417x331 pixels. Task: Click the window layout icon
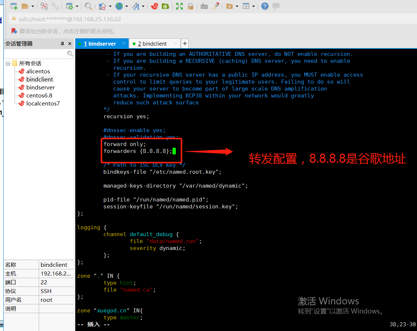click(246, 6)
